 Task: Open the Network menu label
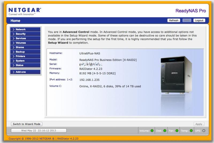(x=21, y=29)
